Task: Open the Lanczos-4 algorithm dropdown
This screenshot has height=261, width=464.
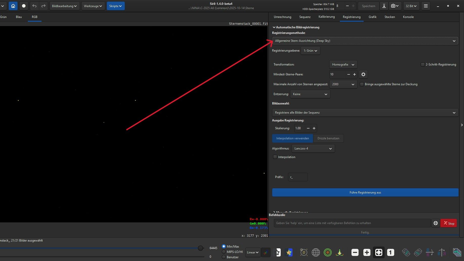Action: click(313, 148)
